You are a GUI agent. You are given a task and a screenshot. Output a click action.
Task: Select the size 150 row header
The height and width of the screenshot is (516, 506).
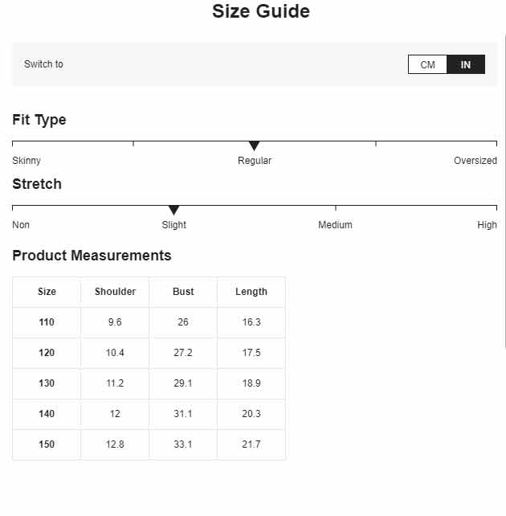pyautogui.click(x=47, y=444)
